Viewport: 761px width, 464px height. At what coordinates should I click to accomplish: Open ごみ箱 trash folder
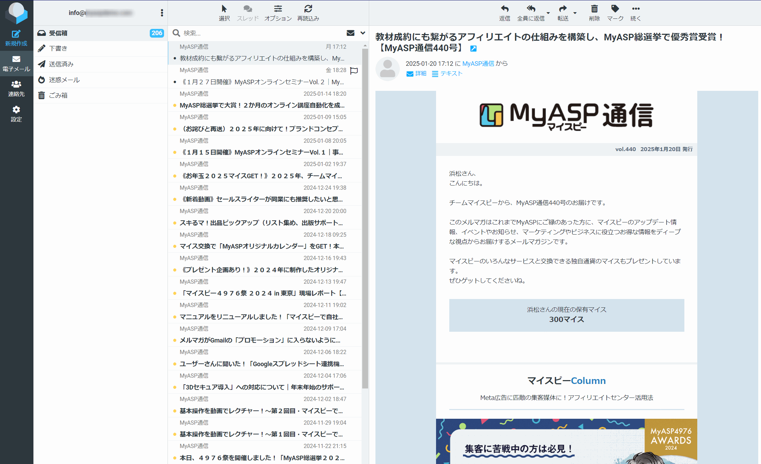point(100,95)
